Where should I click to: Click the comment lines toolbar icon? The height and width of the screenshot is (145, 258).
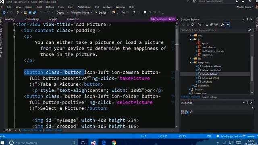(134, 12)
